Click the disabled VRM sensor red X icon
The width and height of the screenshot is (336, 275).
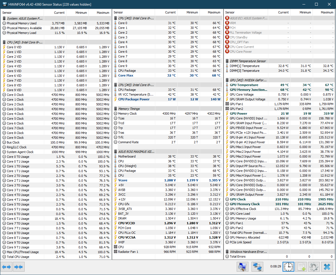pyautogui.click(x=227, y=23)
